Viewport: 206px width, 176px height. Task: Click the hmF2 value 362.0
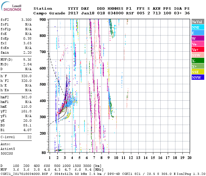(26, 97)
